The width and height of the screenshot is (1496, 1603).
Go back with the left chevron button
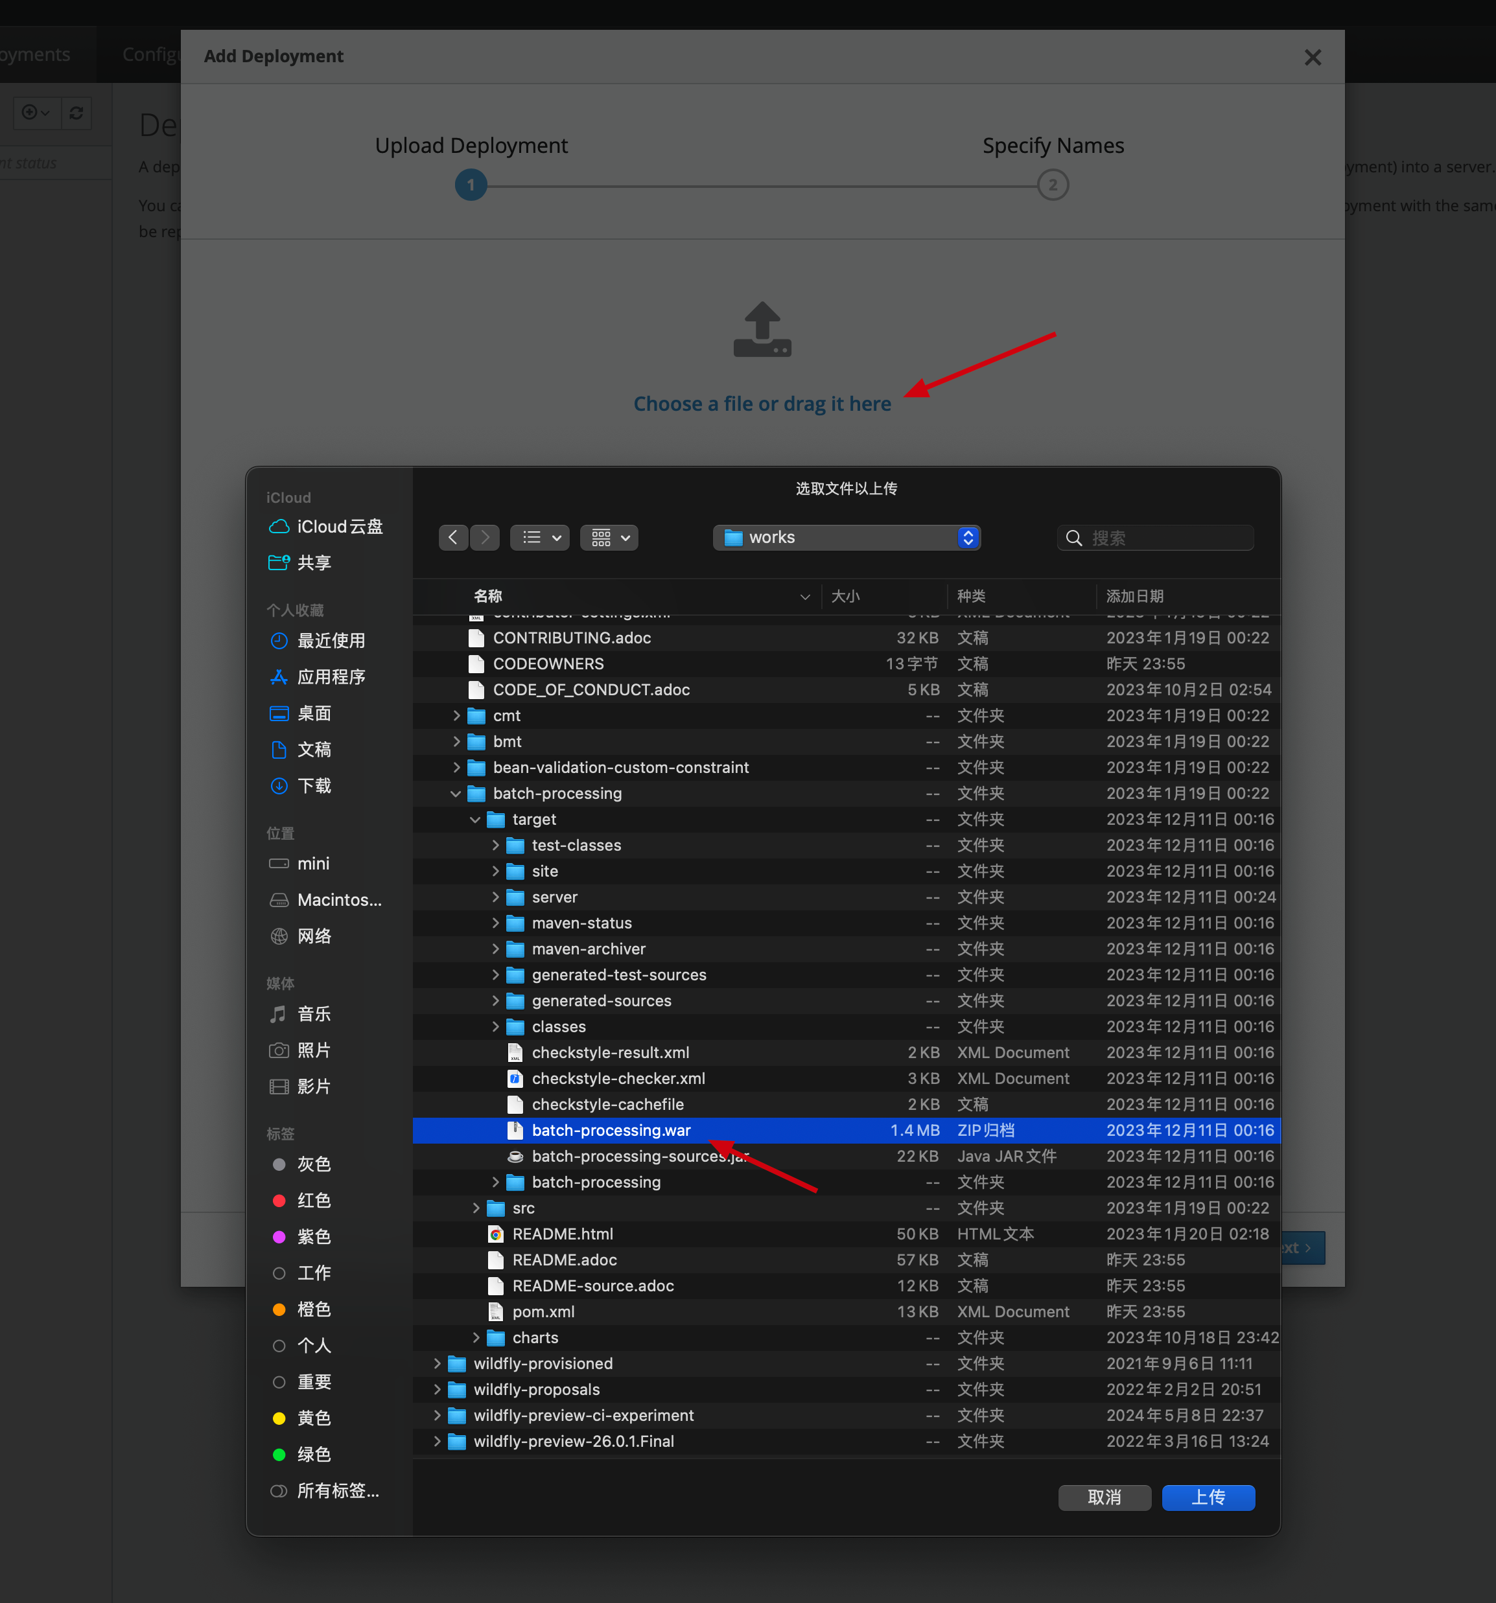point(453,537)
